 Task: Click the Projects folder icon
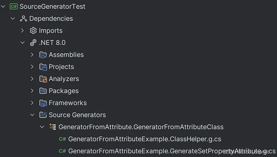[43, 67]
